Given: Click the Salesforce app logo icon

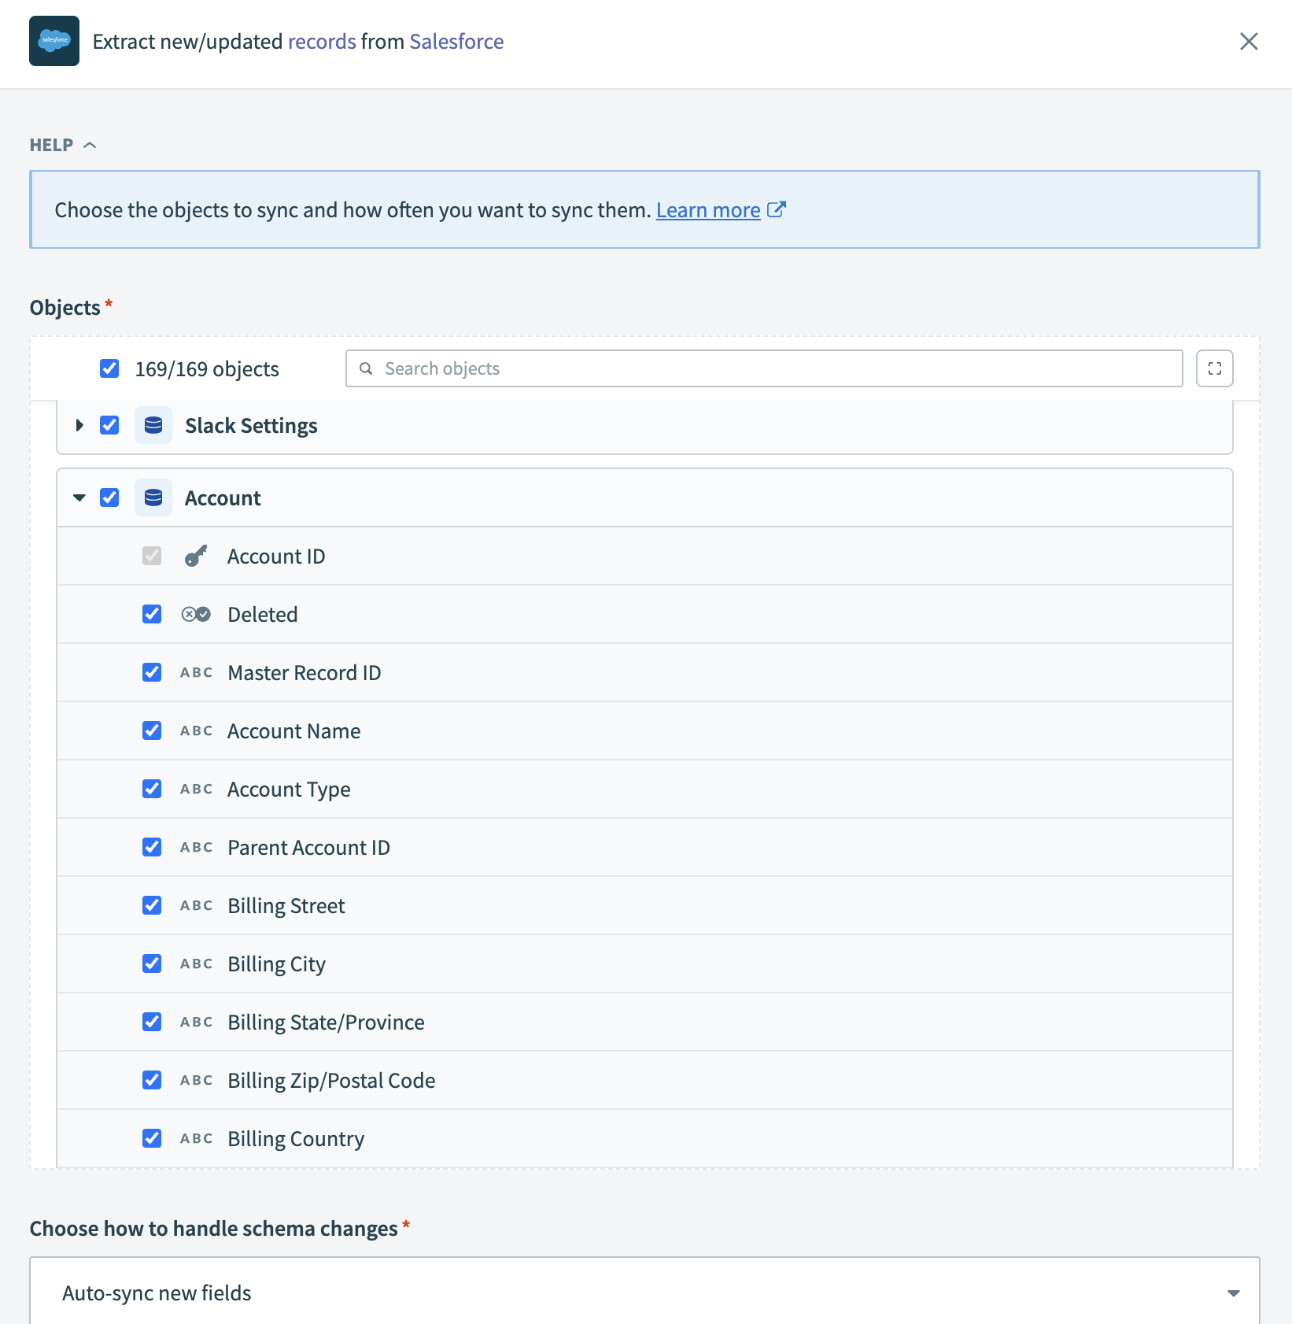Looking at the screenshot, I should click(x=54, y=41).
